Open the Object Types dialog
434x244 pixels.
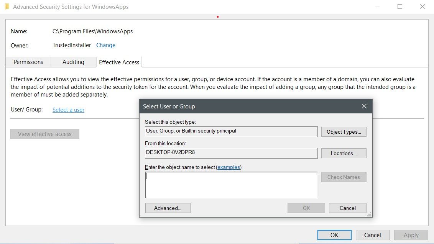click(344, 131)
